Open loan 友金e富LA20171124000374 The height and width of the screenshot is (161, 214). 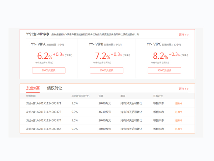(x=44, y=120)
